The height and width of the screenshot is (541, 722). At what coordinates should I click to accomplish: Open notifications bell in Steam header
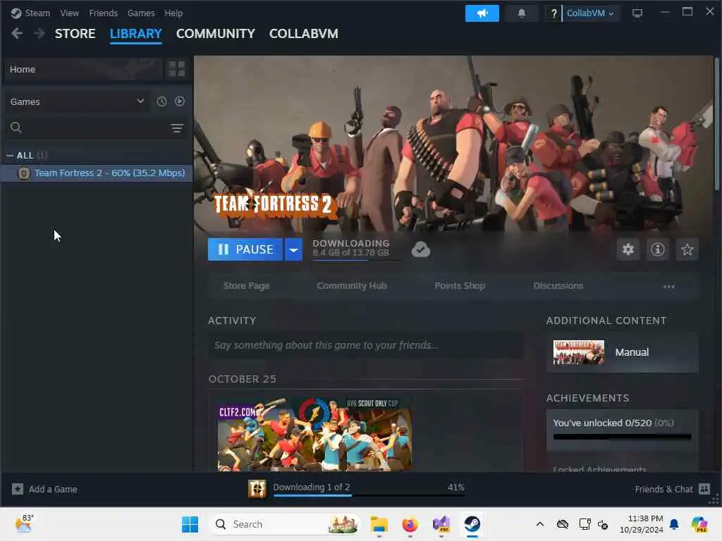(521, 13)
